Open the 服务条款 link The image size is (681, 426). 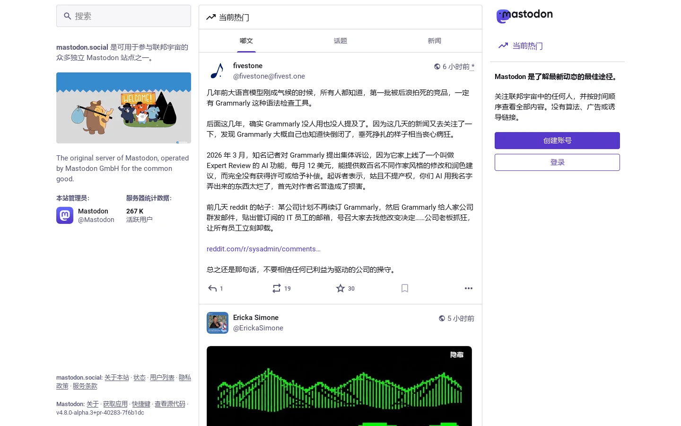pos(85,386)
